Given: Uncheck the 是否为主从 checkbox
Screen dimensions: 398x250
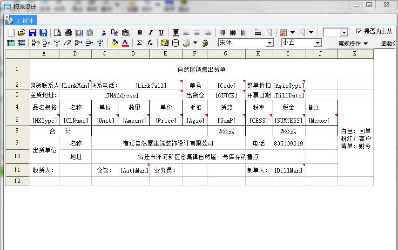Looking at the screenshot, I should [358, 31].
